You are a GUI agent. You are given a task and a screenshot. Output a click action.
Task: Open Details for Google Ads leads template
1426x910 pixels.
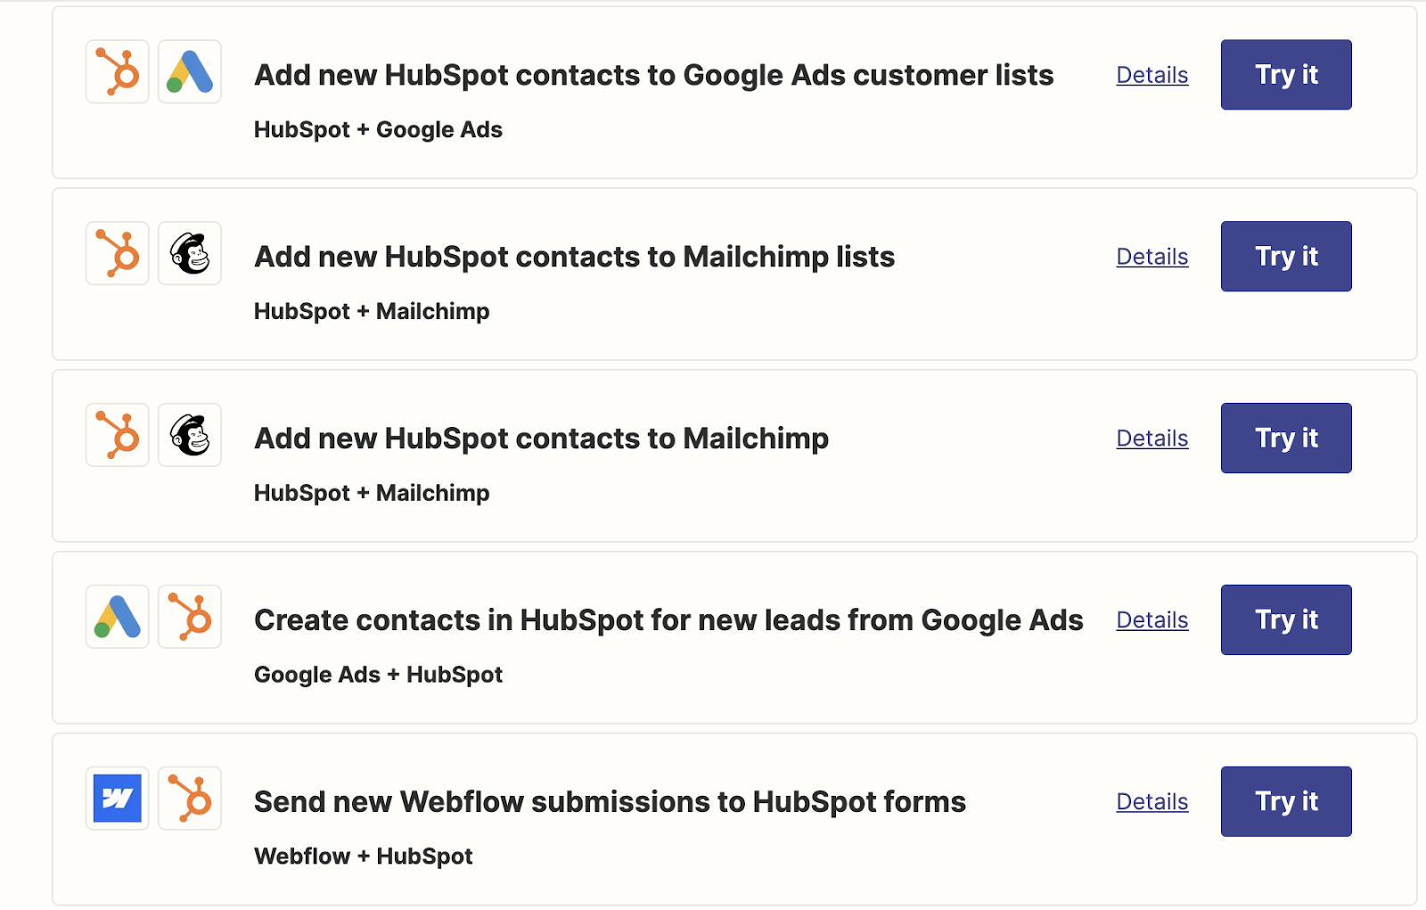pyautogui.click(x=1151, y=619)
